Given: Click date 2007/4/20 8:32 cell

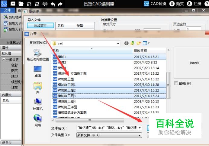Looking at the screenshot, I should pos(145,63).
